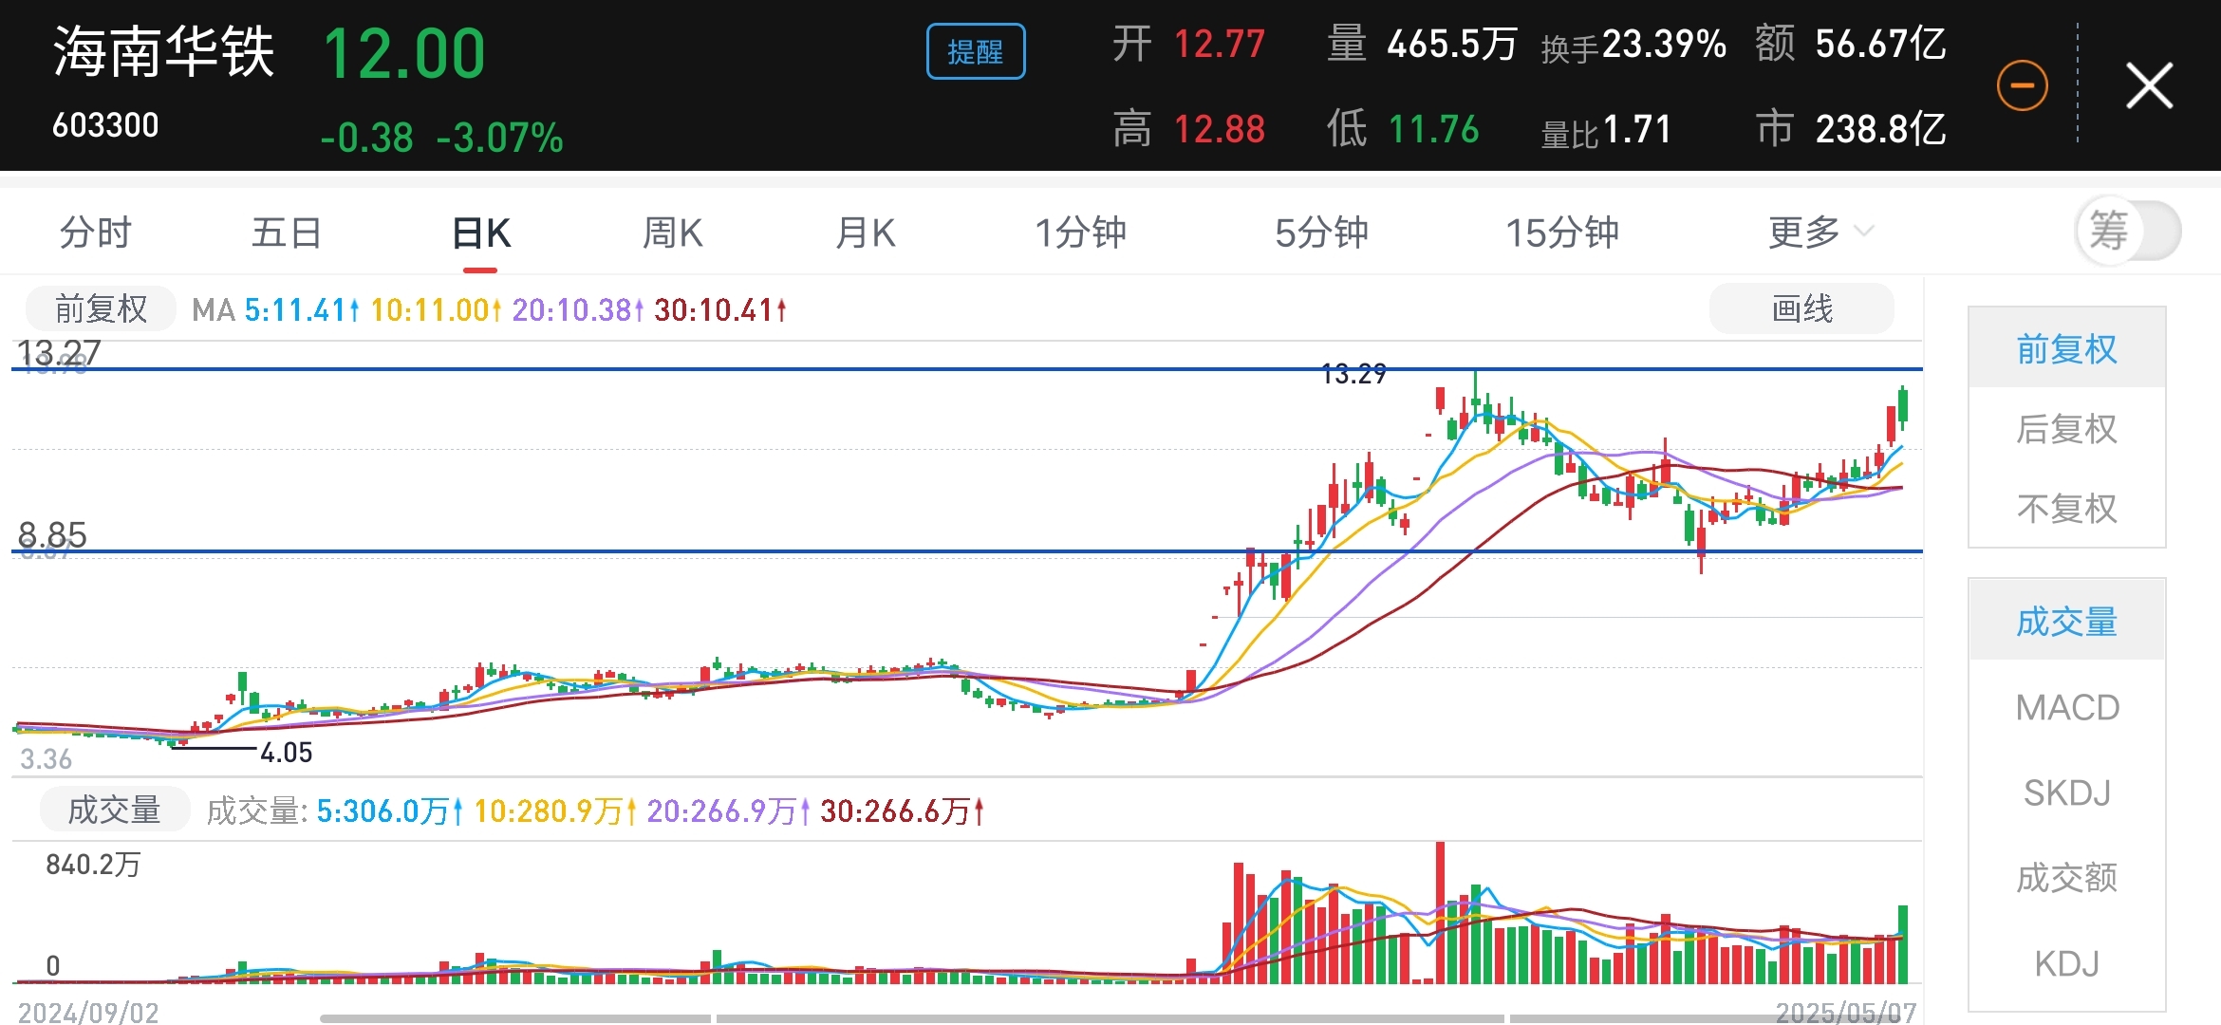This screenshot has width=2221, height=1025.
Task: Click the lower blue 8.85 price line
Action: 966,550
